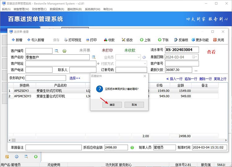The width and height of the screenshot is (232, 167).
Task: Click the 客户地址 input field
Action: (x=61, y=64)
